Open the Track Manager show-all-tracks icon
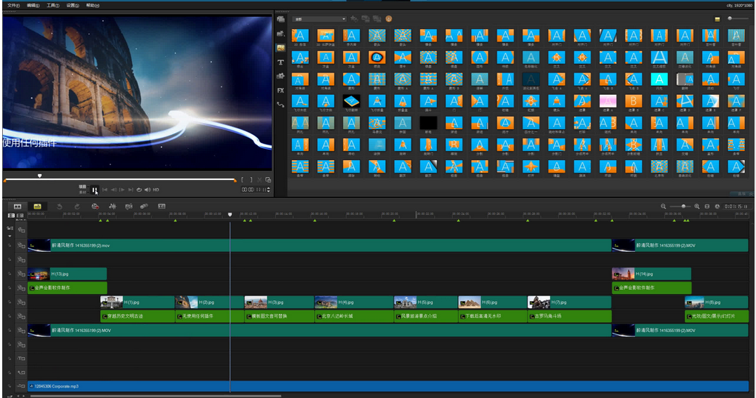Viewport: 756px width, 398px height. coord(10,216)
